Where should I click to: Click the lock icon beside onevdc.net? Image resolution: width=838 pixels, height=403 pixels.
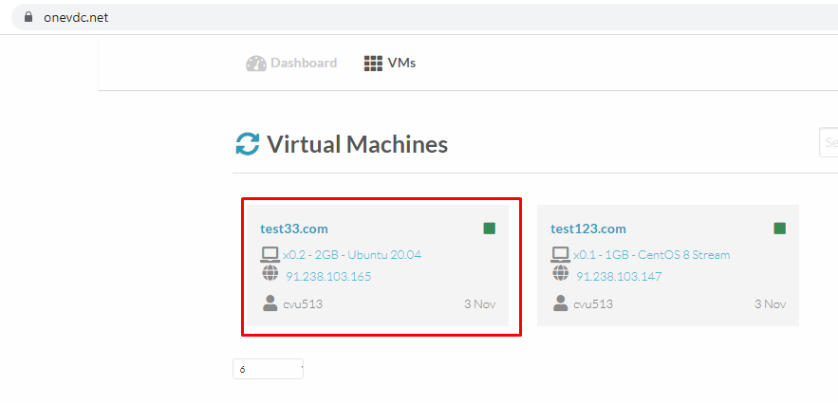[x=28, y=17]
